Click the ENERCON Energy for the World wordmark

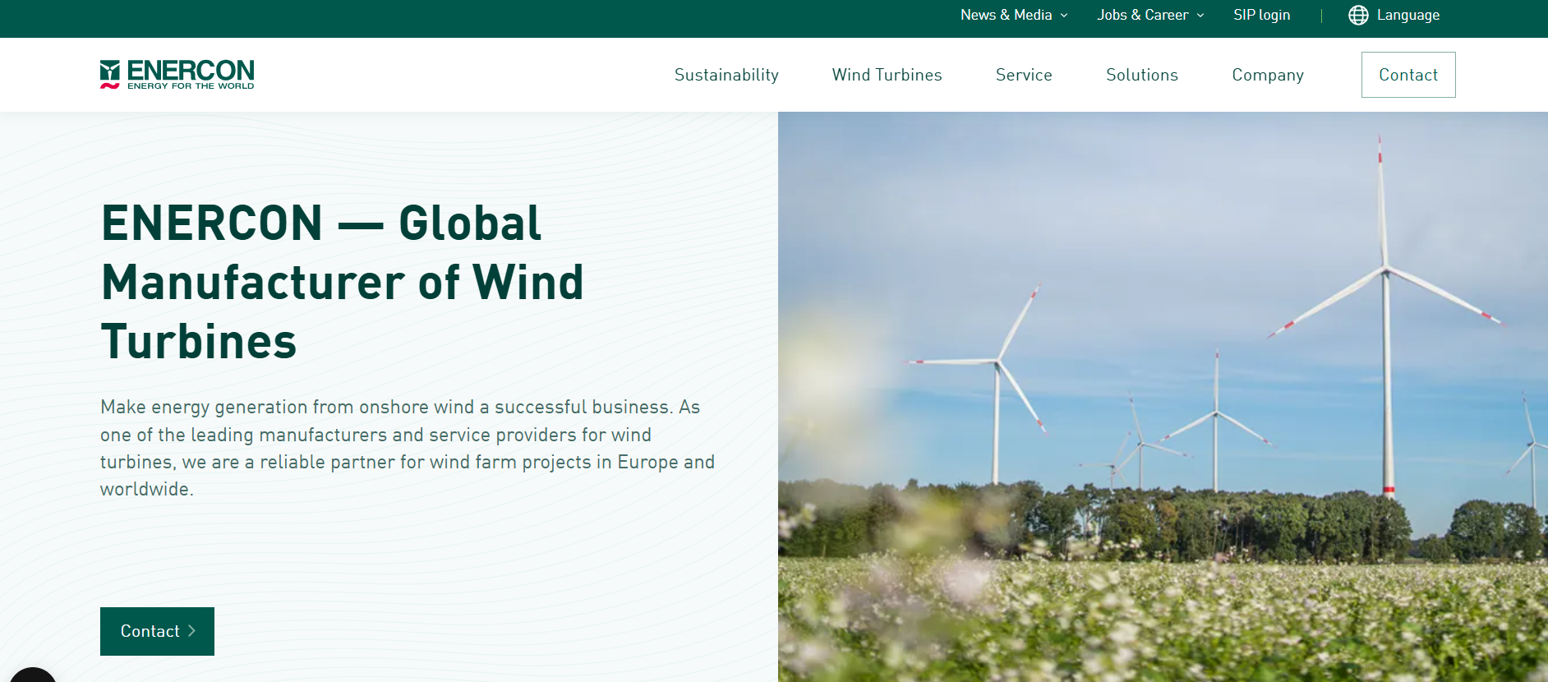(191, 74)
